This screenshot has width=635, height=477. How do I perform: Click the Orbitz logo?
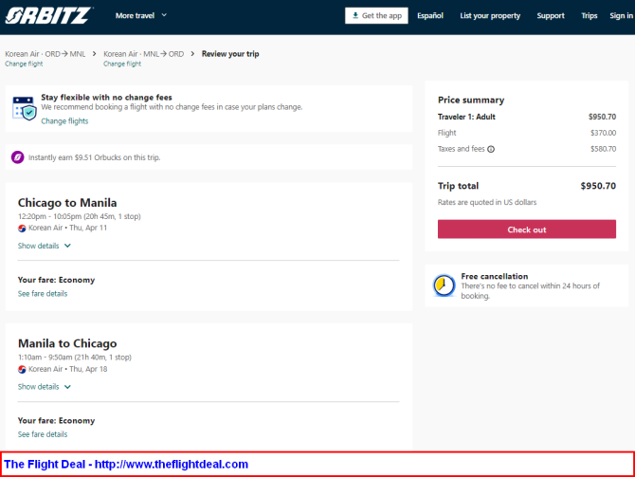(x=48, y=16)
